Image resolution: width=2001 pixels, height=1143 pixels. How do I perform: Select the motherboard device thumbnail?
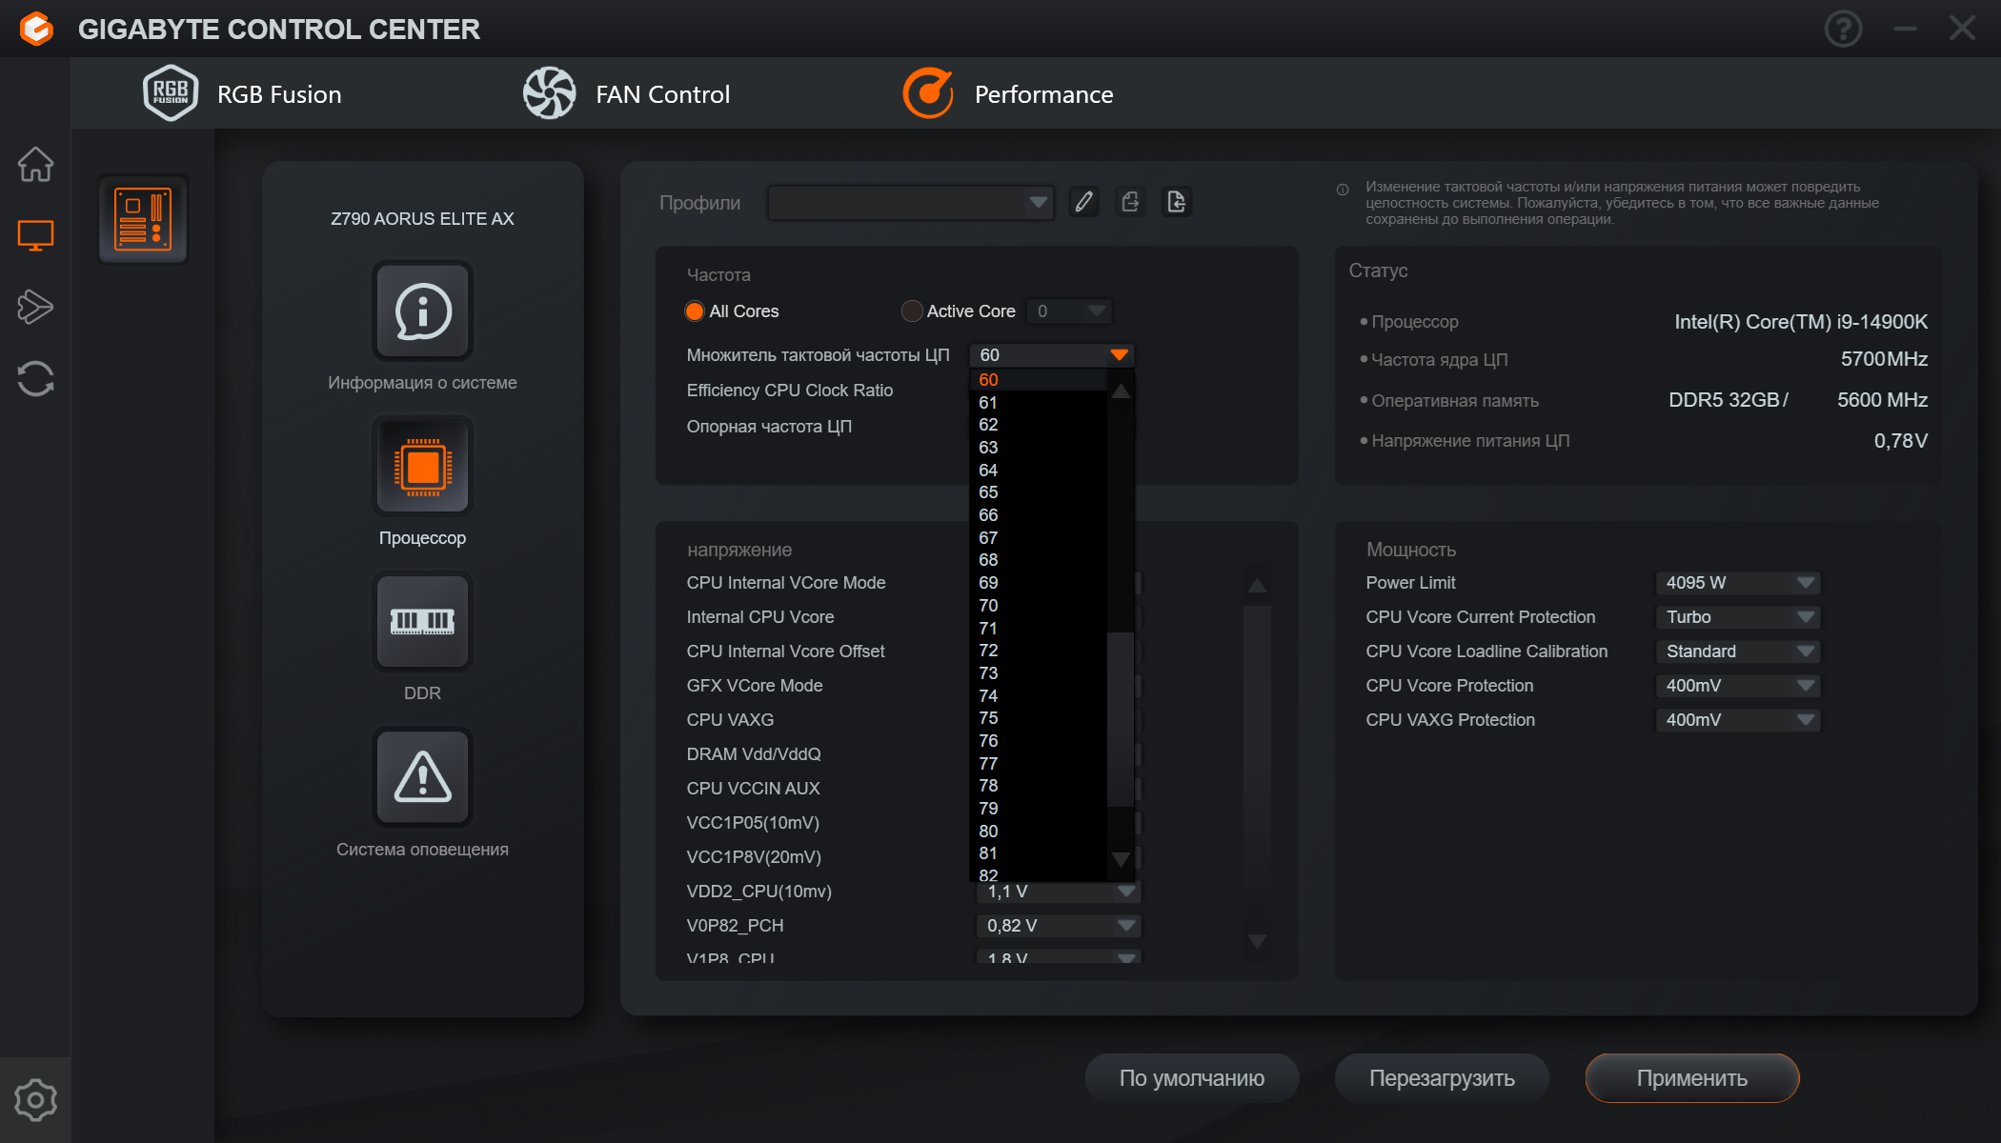(x=143, y=219)
